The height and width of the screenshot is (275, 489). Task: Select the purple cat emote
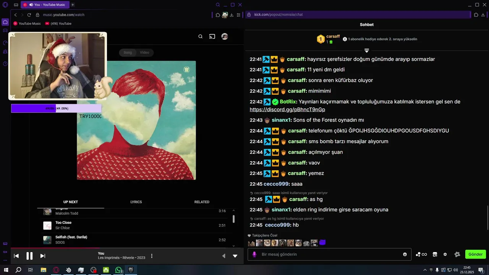click(x=322, y=243)
